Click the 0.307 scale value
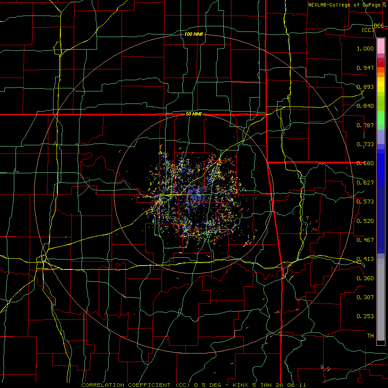 pos(365,297)
